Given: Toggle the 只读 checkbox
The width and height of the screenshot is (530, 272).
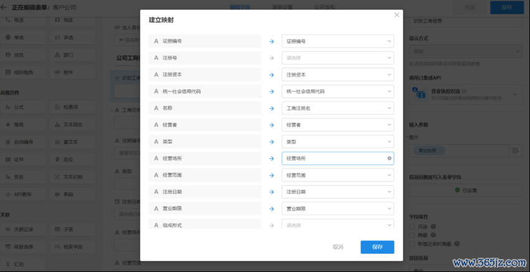Looking at the screenshot, I should click(x=412, y=227).
